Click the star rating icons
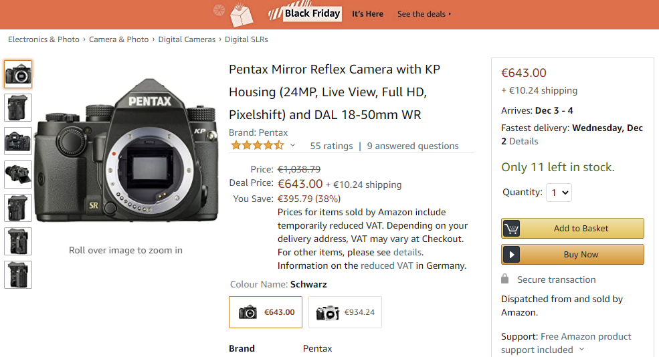 coord(258,146)
